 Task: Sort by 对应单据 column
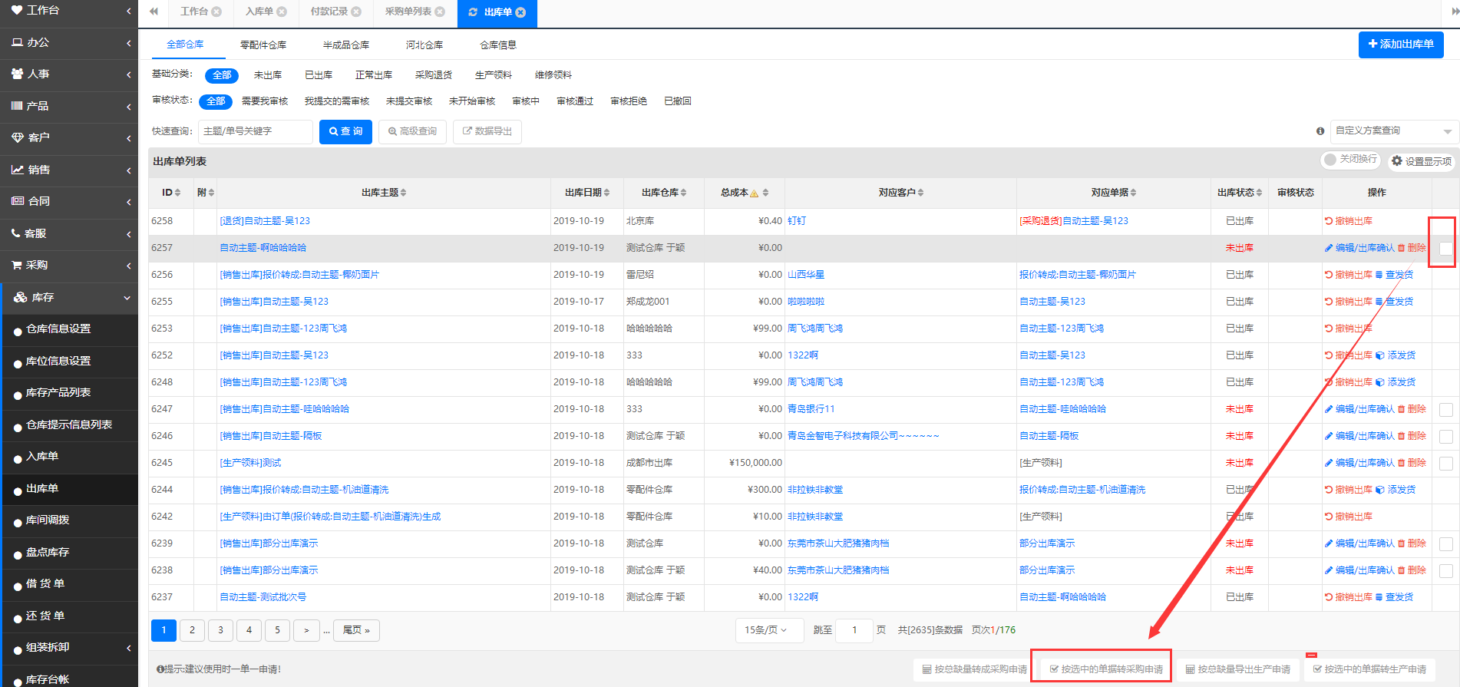[x=1134, y=193]
